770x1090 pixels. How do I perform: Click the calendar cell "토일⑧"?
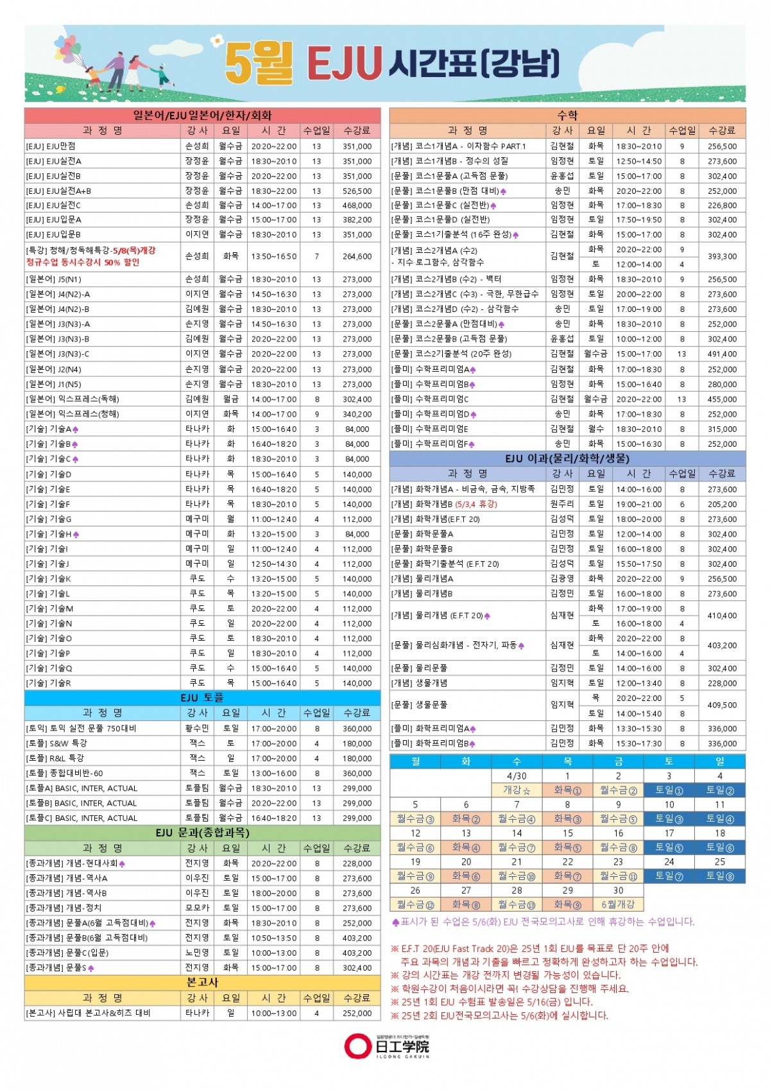coord(720,876)
